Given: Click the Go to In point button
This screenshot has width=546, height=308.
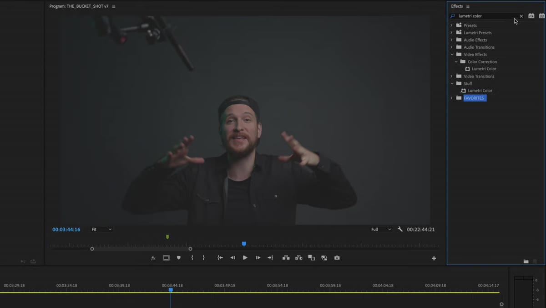Looking at the screenshot, I should (x=220, y=258).
